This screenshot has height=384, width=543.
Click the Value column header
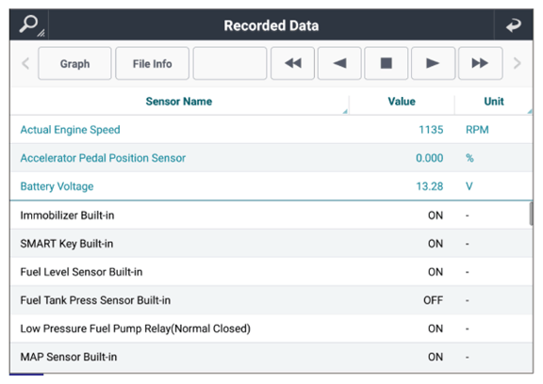click(402, 102)
